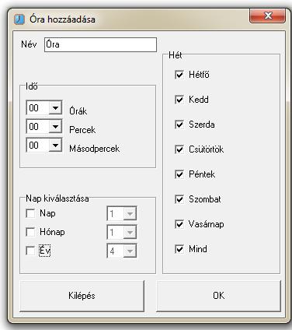Click the Kilépés button
This screenshot has height=330, width=292.
82,296
